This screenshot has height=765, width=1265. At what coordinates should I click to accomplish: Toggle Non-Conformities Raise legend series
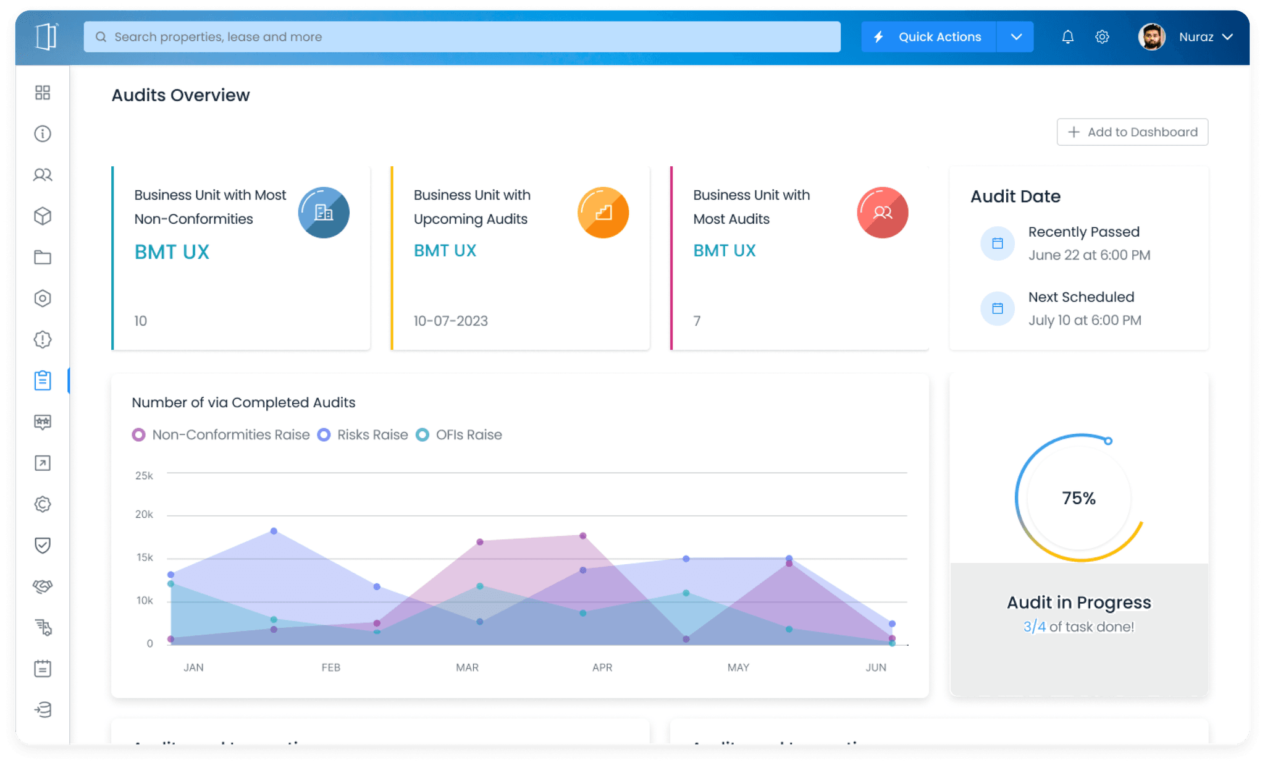221,435
